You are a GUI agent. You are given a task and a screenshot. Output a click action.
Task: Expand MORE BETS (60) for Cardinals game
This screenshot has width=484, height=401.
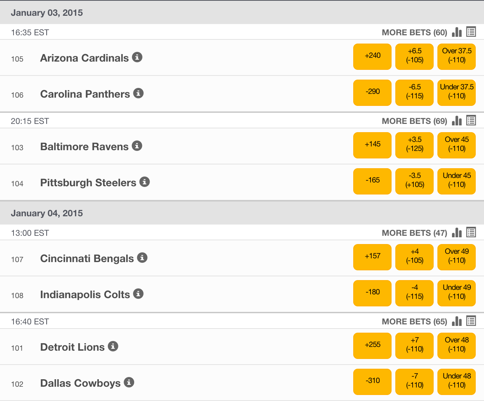click(x=414, y=33)
